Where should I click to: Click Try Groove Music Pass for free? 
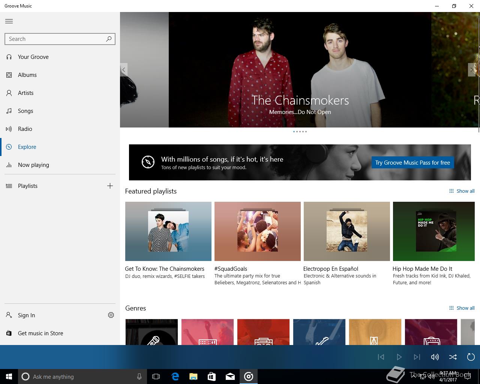point(412,163)
